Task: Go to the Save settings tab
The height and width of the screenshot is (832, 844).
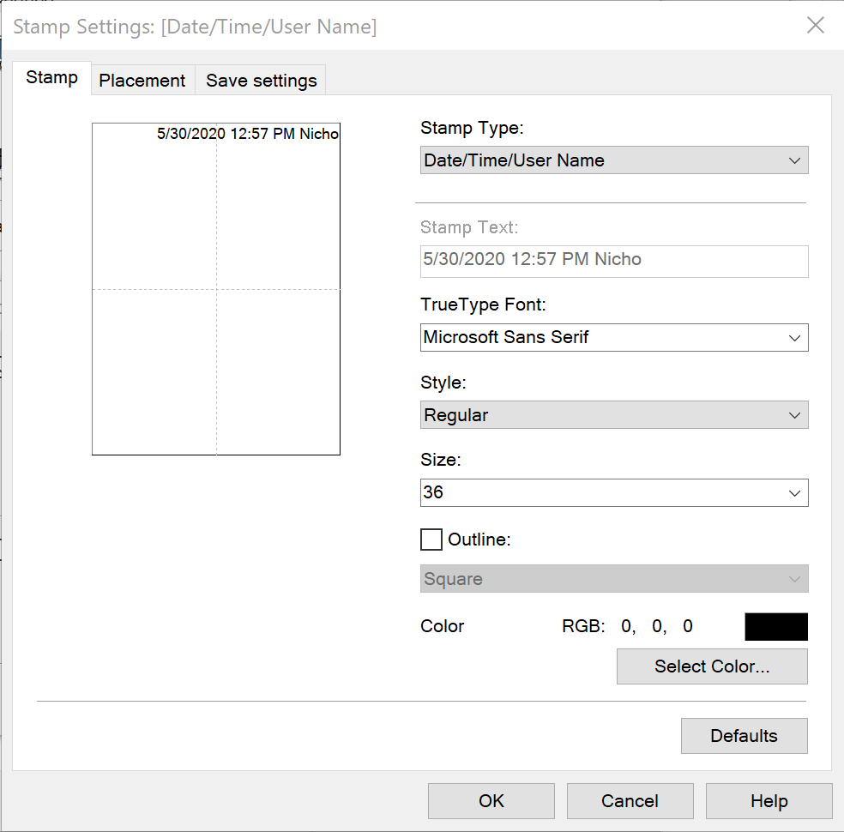Action: (x=261, y=81)
